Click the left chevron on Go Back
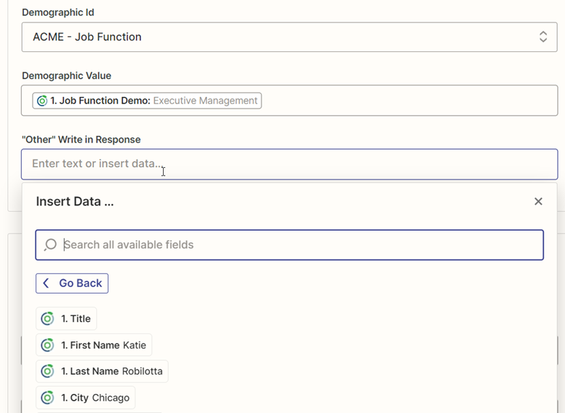Screen dimensions: 565x413 [x=46, y=284]
